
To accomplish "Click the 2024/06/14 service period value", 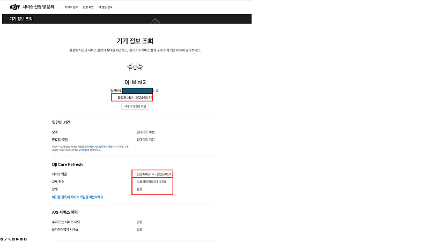I will pos(154,174).
